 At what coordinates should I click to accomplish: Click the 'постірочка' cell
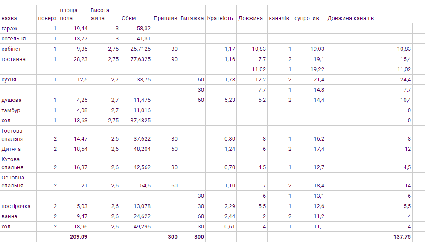[x=18, y=206]
